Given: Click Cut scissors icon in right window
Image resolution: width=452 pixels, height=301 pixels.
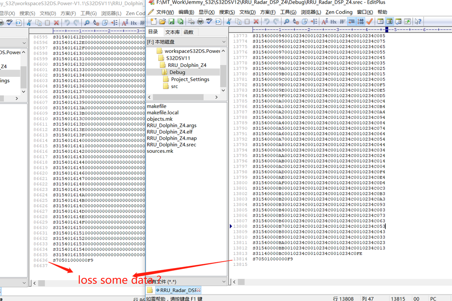Looking at the screenshot, I should pyautogui.click(x=229, y=22).
